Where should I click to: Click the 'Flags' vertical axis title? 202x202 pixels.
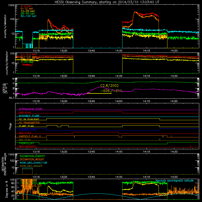pyautogui.click(x=10, y=126)
